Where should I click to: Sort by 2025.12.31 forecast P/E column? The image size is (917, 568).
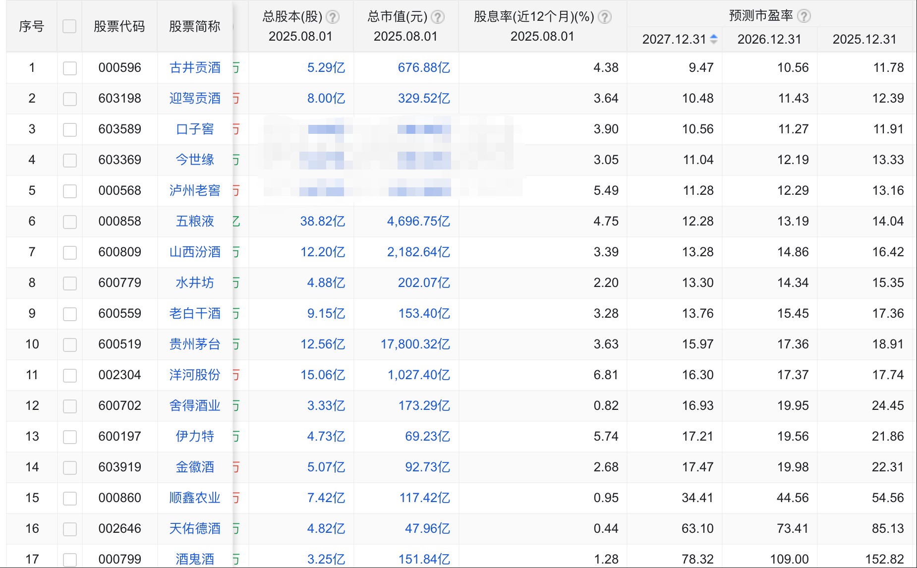click(x=864, y=39)
